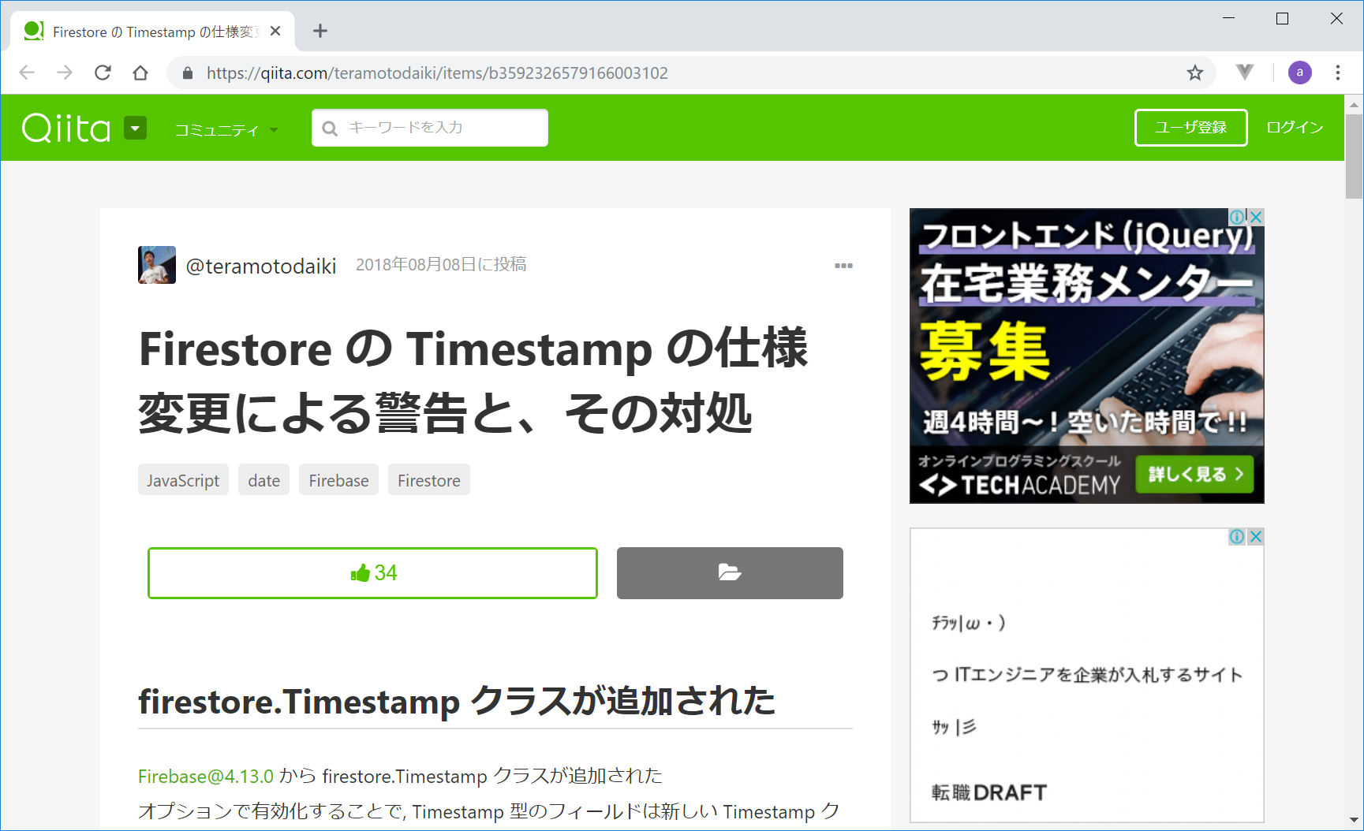Close the TechAcademy ad with X icon

(x=1256, y=217)
